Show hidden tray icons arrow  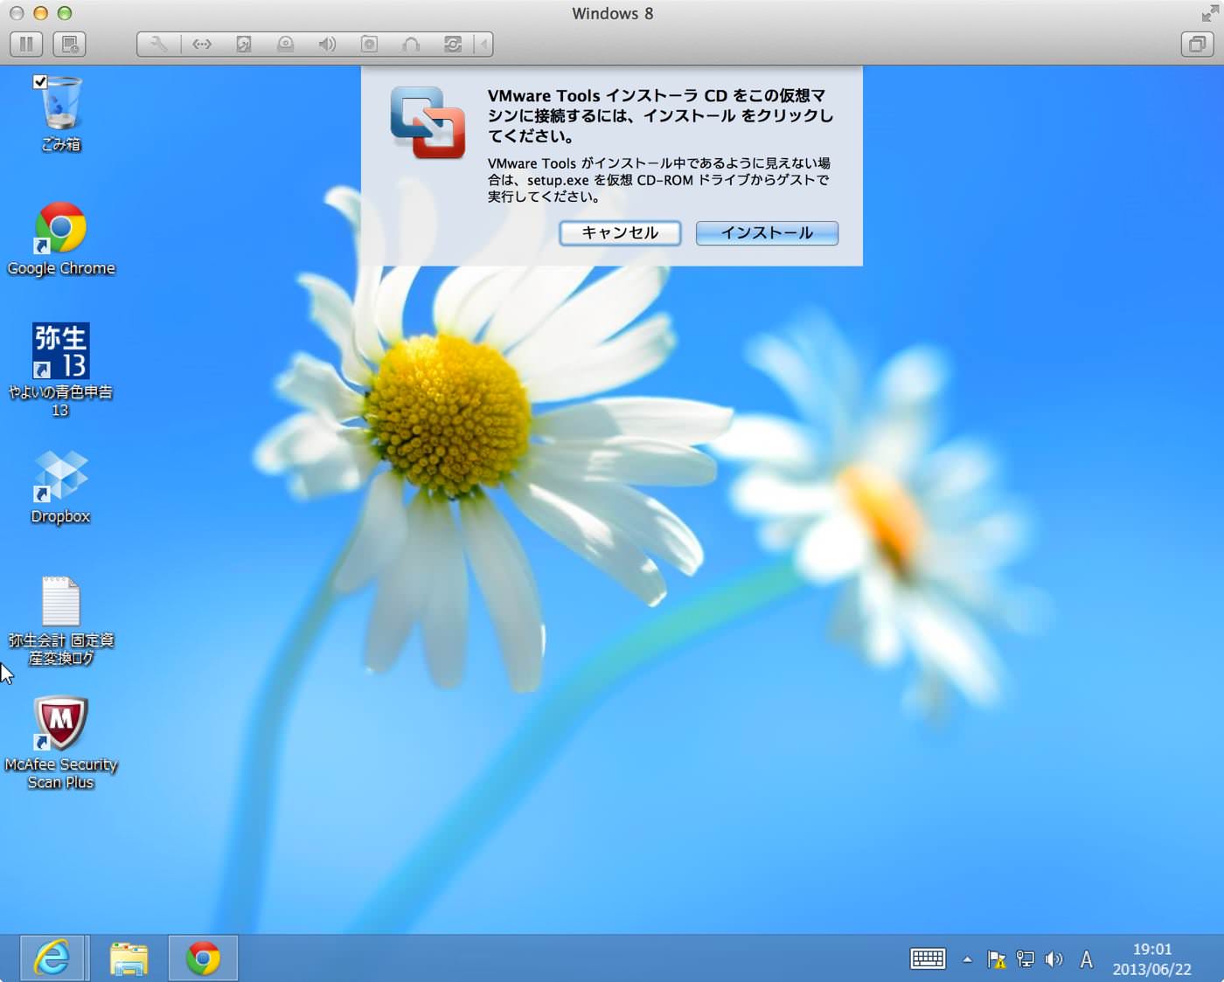point(967,959)
